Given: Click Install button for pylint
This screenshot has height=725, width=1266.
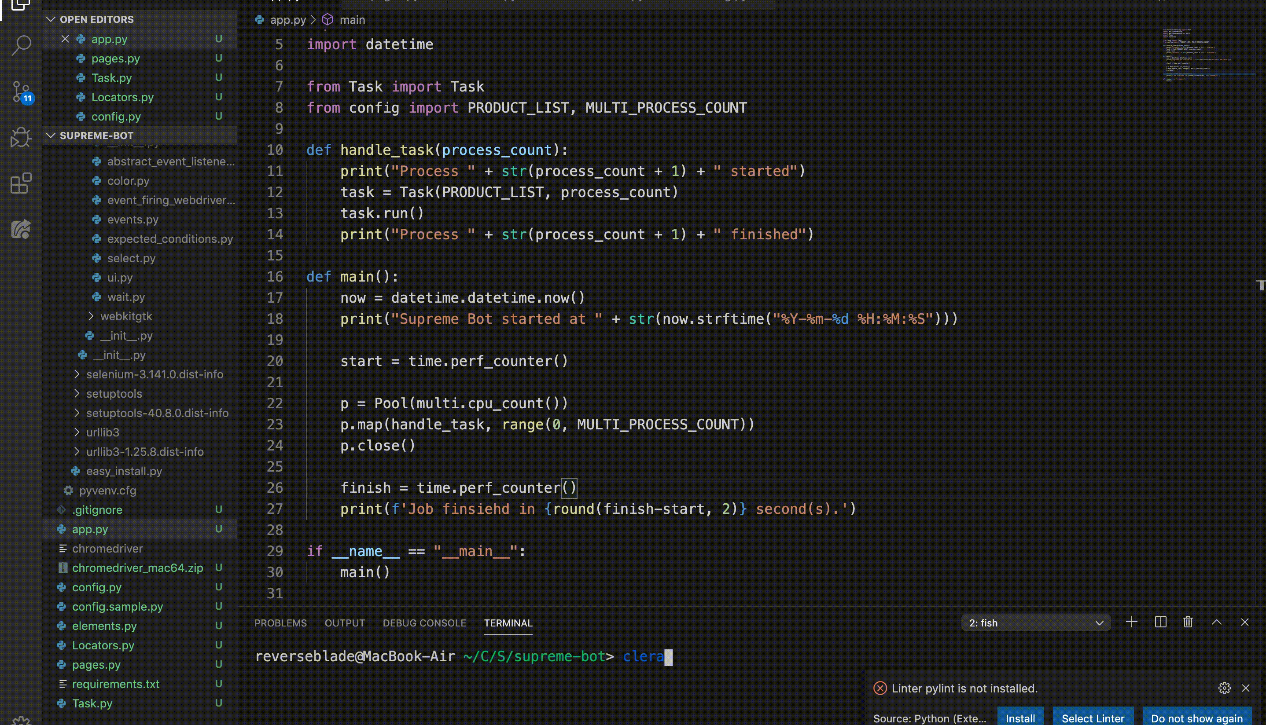Looking at the screenshot, I should [1020, 718].
